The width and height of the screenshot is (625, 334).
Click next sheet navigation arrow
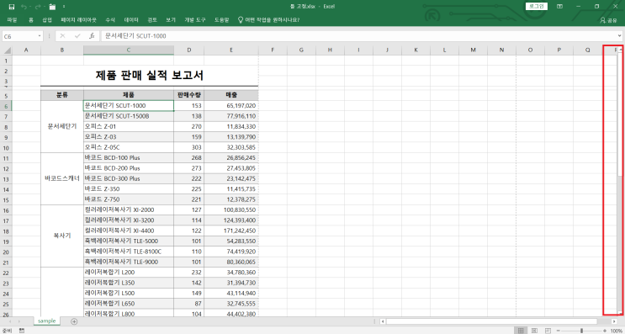(x=19, y=321)
